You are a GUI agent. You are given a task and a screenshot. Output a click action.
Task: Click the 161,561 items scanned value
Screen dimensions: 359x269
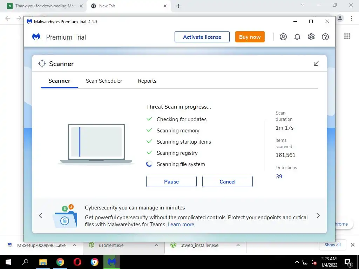pos(285,155)
